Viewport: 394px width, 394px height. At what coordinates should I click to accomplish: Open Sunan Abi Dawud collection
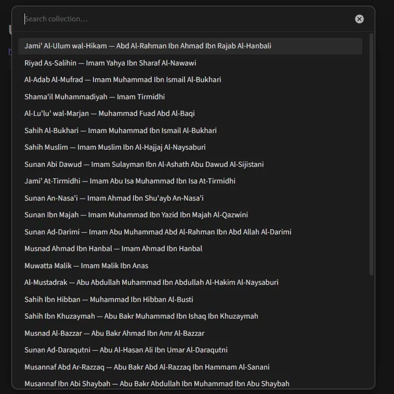pos(190,164)
